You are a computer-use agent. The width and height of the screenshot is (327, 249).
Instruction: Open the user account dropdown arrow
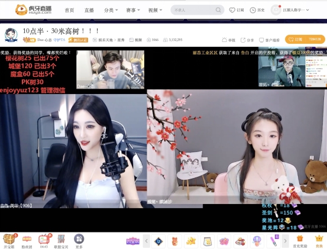click(x=307, y=10)
